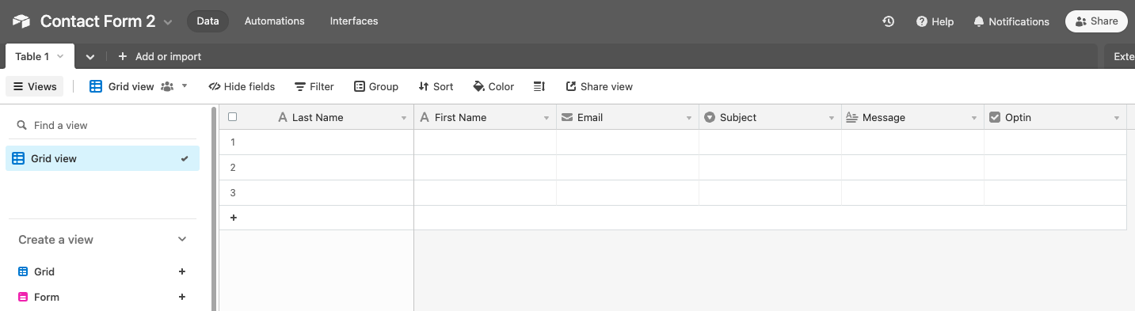
Task: Open the First Name field dropdown arrow
Action: point(547,118)
